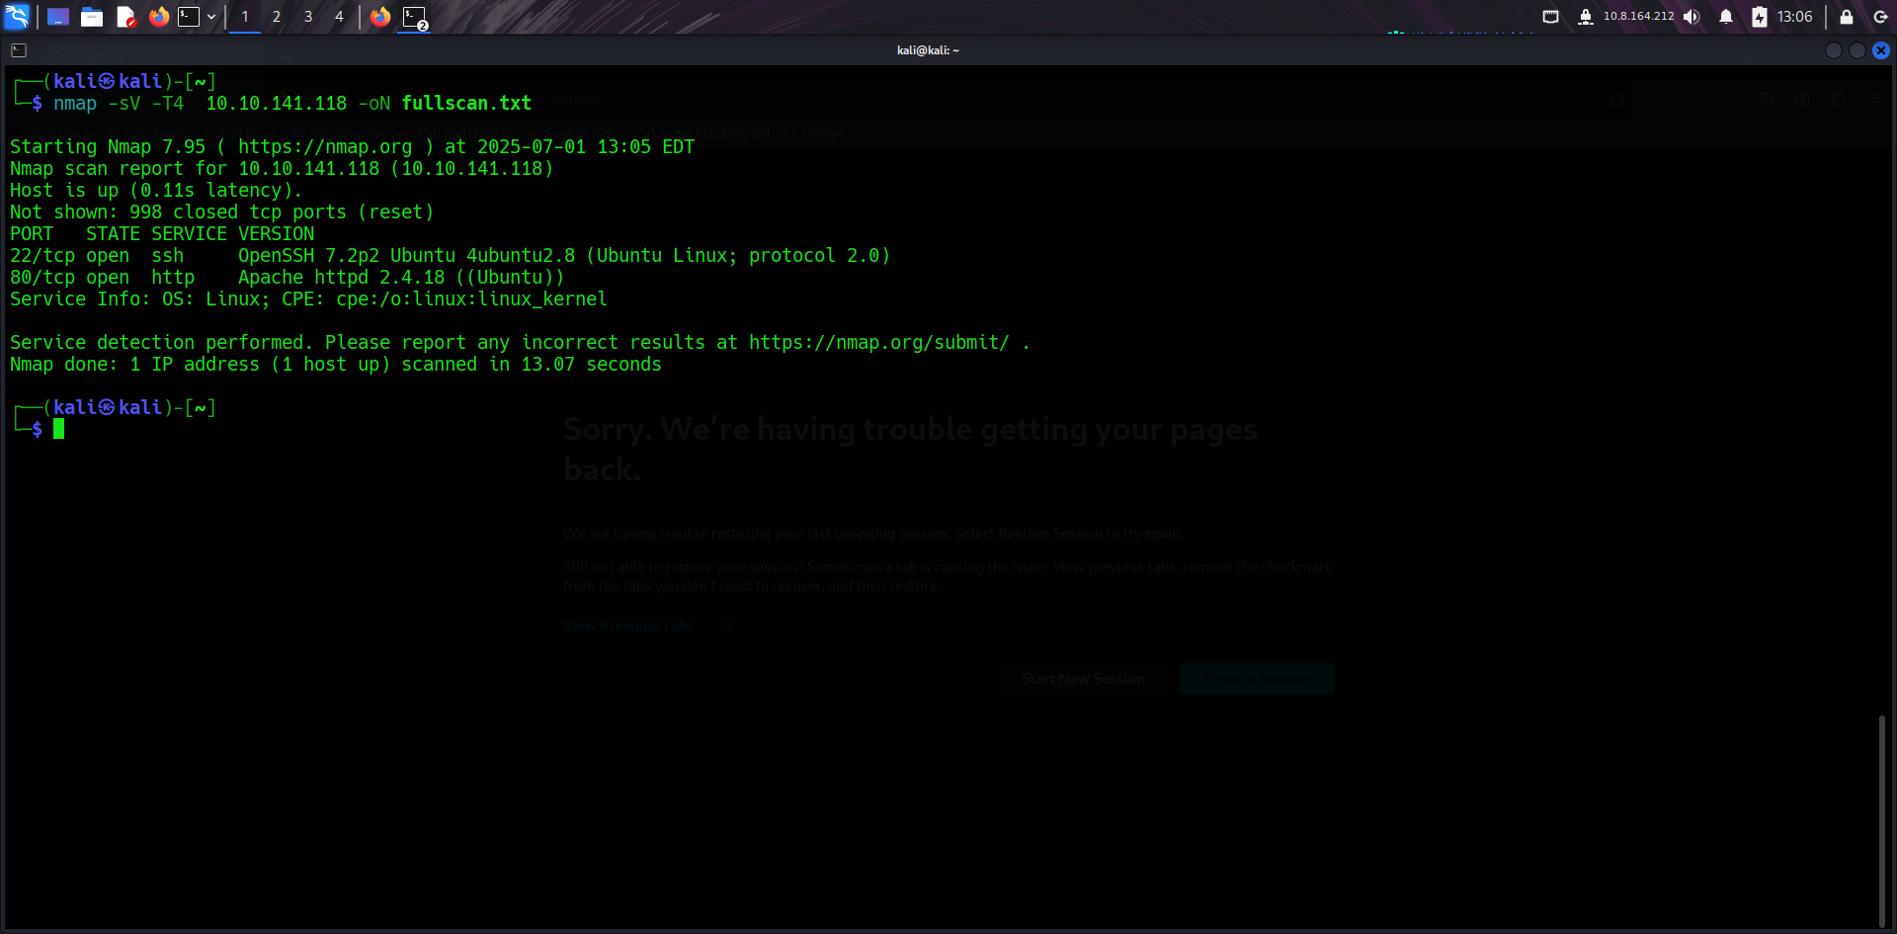Screen dimensions: 1897x934
Task: Open the notifications bell icon
Action: (x=1725, y=17)
